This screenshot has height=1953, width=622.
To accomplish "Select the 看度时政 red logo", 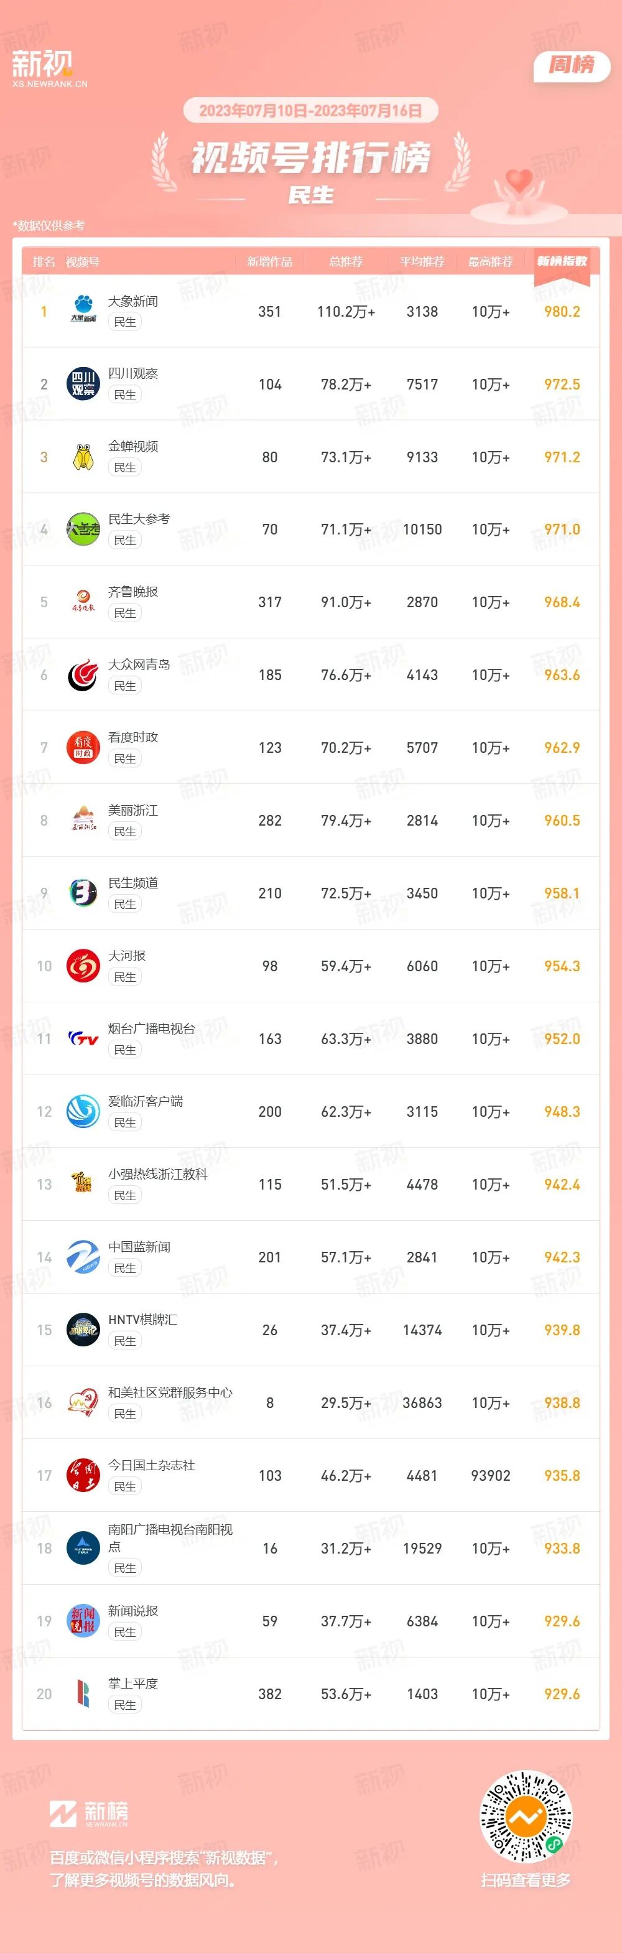I will click(x=83, y=747).
